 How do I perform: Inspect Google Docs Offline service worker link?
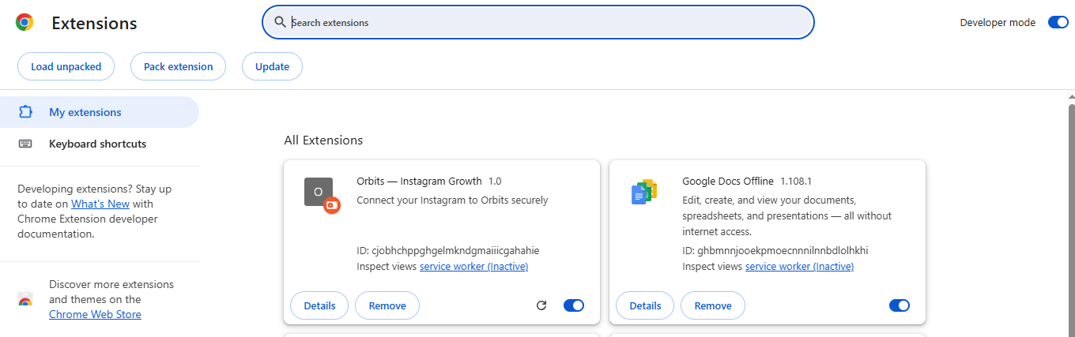799,267
